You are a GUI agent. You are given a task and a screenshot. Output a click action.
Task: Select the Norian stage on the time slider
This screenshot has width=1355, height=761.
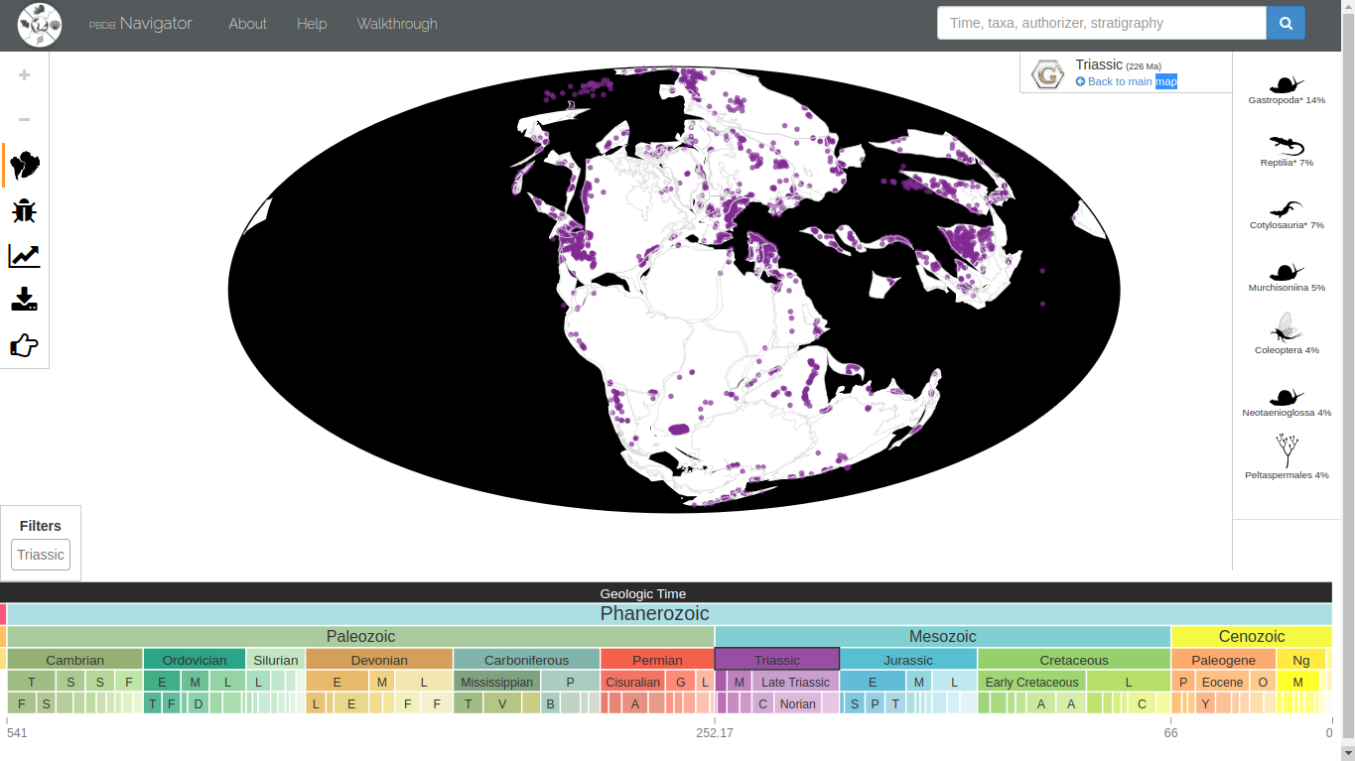click(x=796, y=703)
